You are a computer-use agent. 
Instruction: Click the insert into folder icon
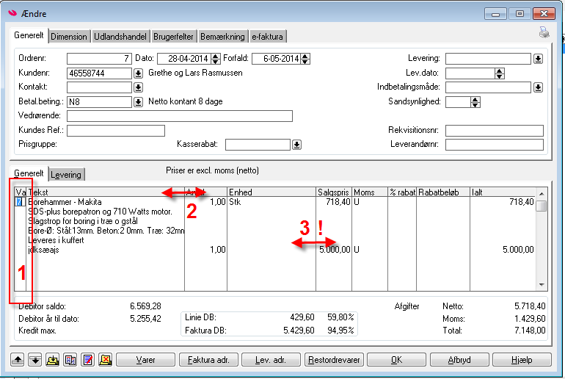[x=52, y=359]
